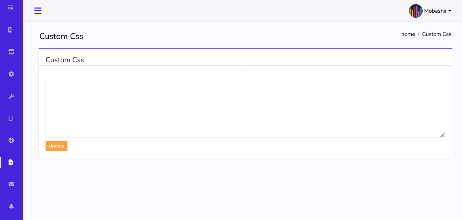Open the mobile phone sidebar icon
462x220 pixels.
(x=11, y=118)
